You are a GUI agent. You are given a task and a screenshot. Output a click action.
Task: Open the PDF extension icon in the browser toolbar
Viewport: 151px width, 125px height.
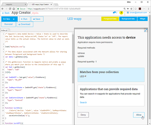click(x=140, y=9)
